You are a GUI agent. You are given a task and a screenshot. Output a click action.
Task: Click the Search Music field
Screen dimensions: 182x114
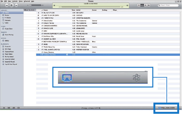[168, 5]
